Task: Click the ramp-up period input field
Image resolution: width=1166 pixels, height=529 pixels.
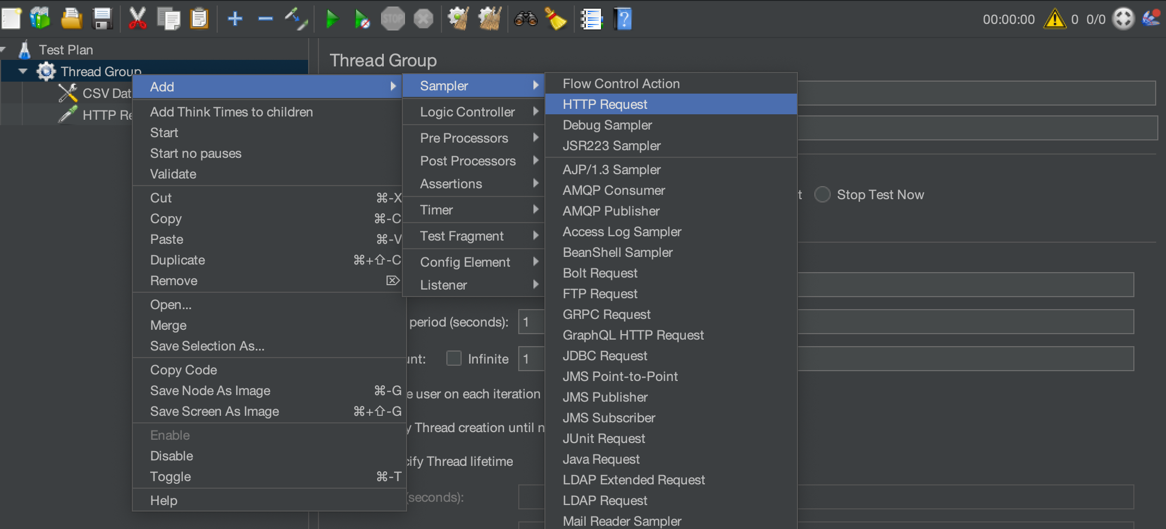Action: tap(826, 322)
